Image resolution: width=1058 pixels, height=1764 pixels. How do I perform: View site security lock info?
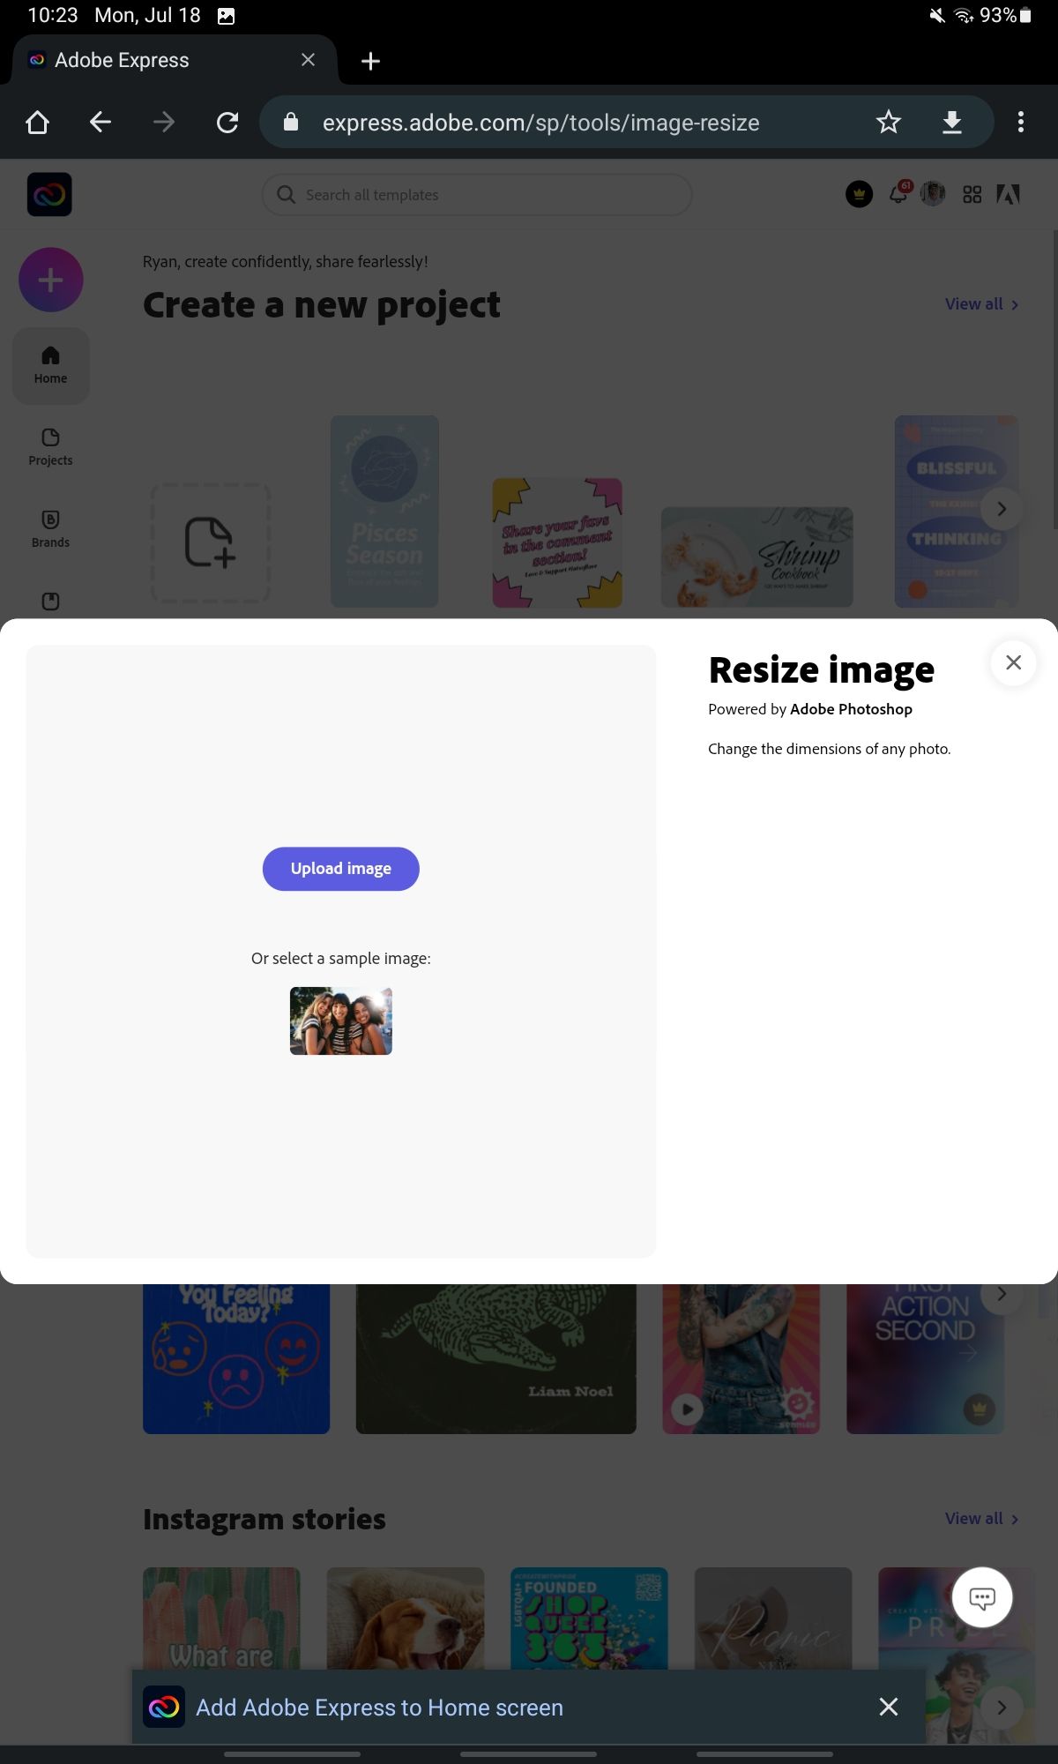[291, 123]
